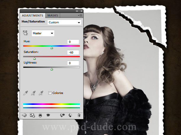Click the Hue label
Screen dimensions: 181x135
click(x=27, y=41)
